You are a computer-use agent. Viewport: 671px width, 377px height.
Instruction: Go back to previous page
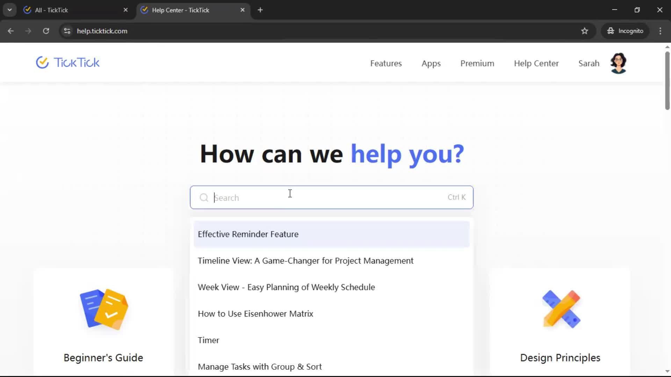tap(11, 31)
